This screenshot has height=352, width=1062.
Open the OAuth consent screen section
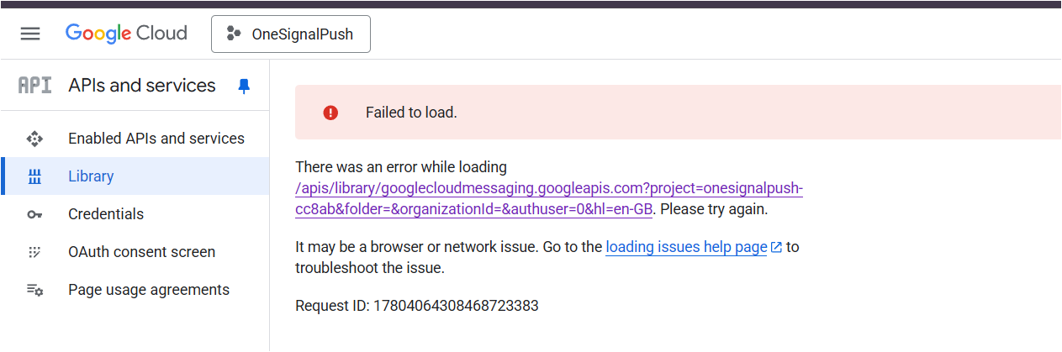(x=141, y=252)
